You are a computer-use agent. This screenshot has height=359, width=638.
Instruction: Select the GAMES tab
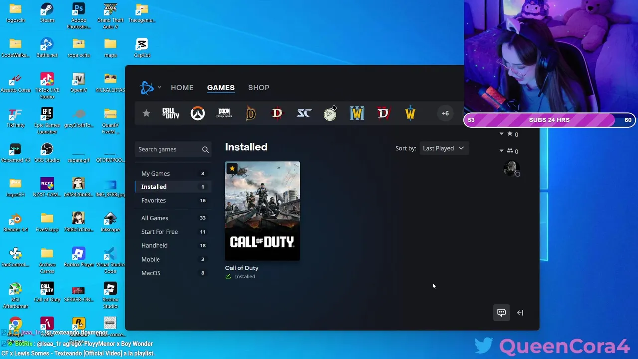coord(221,87)
